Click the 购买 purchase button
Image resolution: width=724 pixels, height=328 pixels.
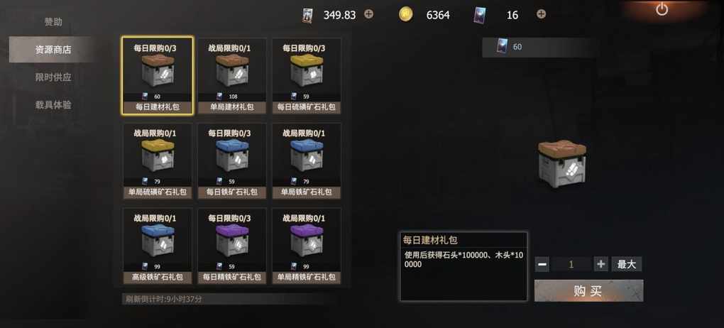point(588,290)
